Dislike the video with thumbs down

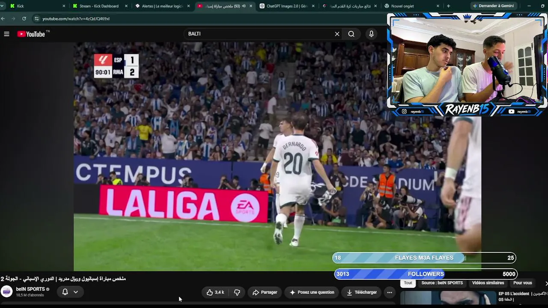tap(237, 292)
